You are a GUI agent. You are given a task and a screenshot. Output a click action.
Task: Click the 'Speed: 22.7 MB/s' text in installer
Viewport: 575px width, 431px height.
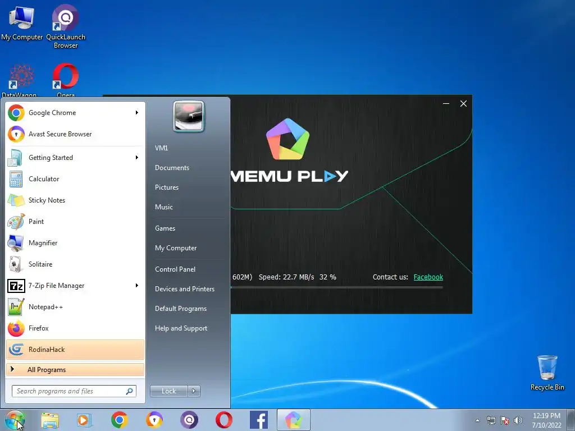point(286,277)
